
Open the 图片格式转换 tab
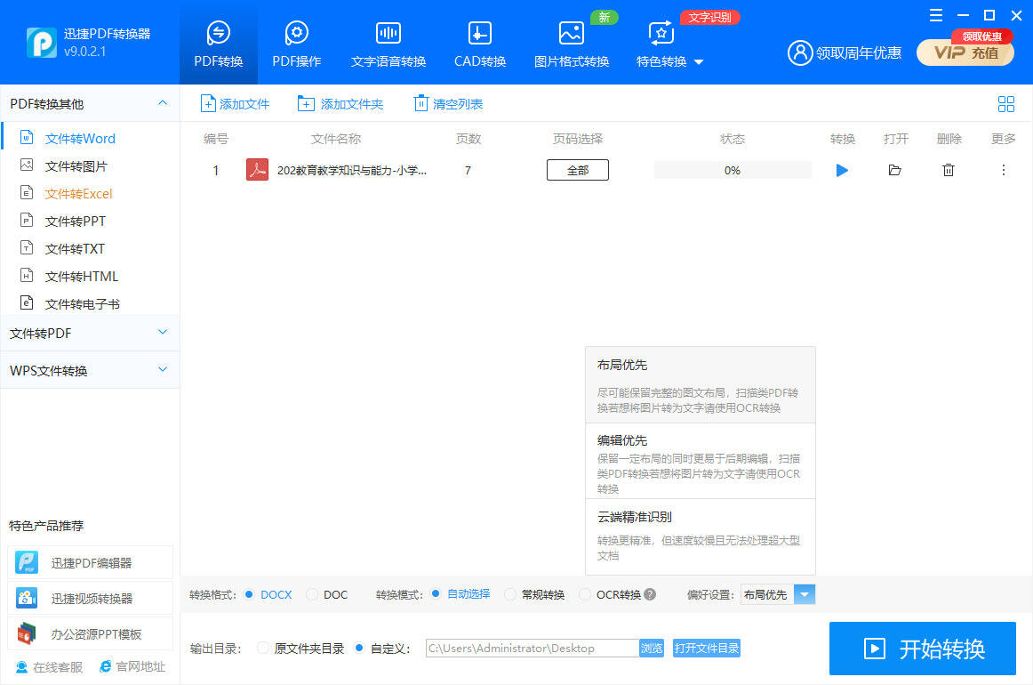tap(572, 44)
